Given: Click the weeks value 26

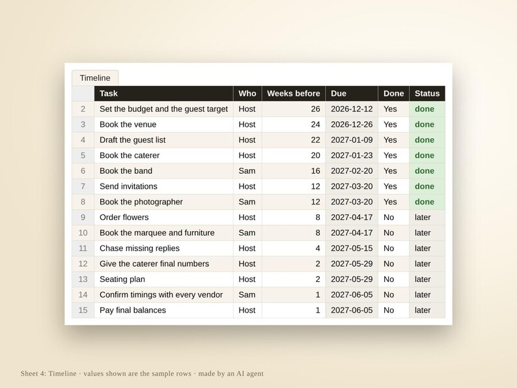Looking at the screenshot, I should pyautogui.click(x=294, y=109).
